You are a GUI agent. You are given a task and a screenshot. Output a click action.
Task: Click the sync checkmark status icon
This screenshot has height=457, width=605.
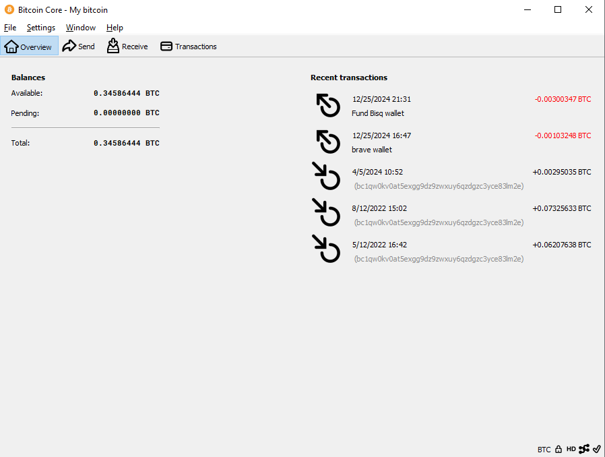[597, 448]
